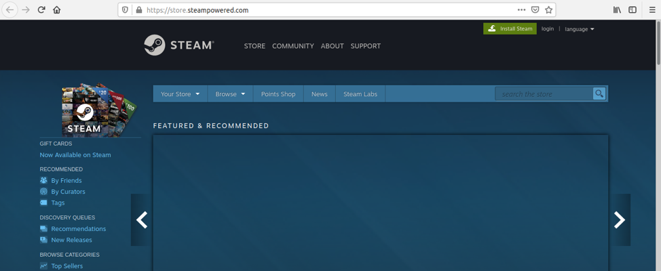This screenshot has height=271, width=661.
Task: Reload the page with refresh icon
Action: [x=41, y=9]
